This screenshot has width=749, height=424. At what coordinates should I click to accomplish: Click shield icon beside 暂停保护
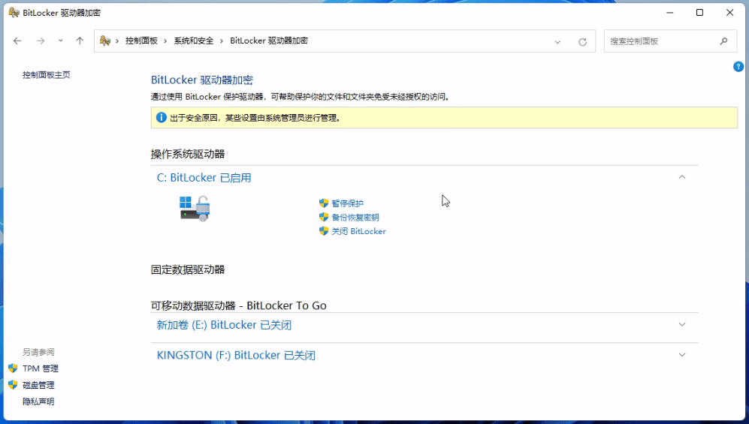[x=324, y=203]
